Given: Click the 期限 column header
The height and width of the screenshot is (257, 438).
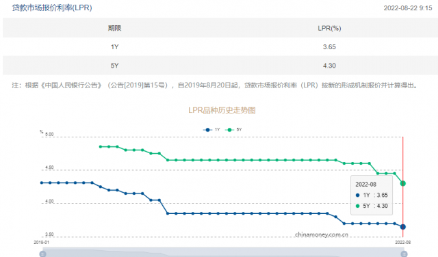Looking at the screenshot, I should 114,28.
